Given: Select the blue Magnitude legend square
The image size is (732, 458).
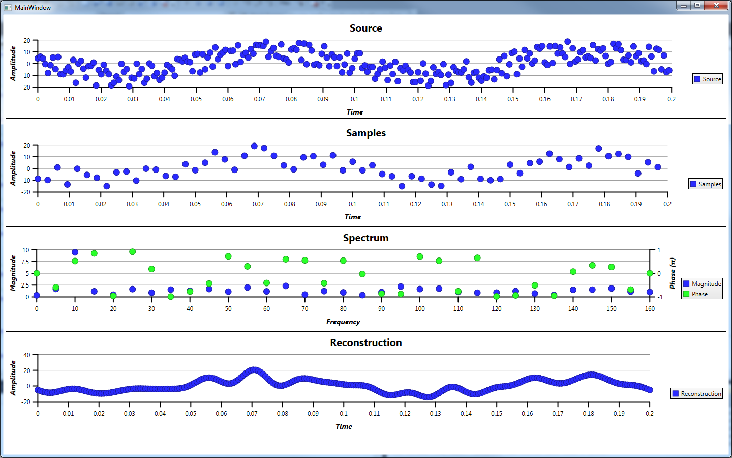Looking at the screenshot, I should tap(686, 284).
